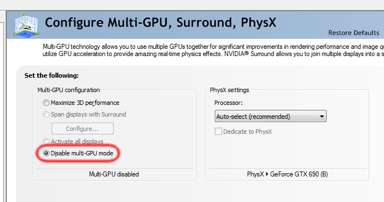Open the Configure... button for Surround
This screenshot has width=384, height=202.
point(82,129)
